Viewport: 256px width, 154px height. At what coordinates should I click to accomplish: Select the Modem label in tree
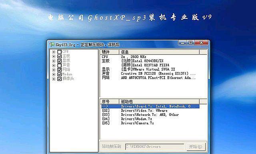coord(67,74)
